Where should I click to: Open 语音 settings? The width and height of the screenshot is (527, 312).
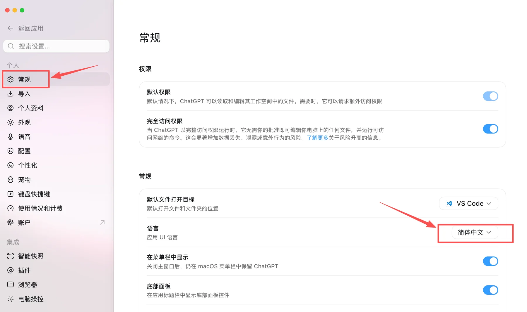click(56, 137)
